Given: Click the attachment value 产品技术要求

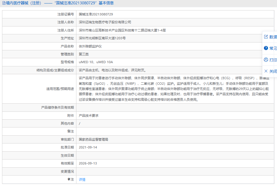Looking at the screenshot, I should (x=89, y=116).
